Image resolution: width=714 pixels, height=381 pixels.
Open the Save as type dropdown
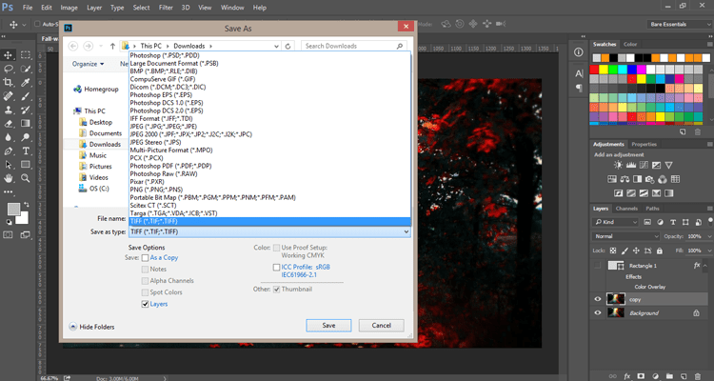coord(269,232)
